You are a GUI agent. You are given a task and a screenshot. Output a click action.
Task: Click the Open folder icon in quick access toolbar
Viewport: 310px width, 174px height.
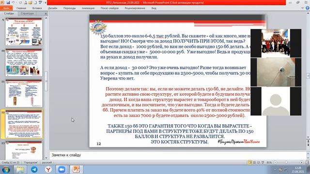[x=30, y=2]
